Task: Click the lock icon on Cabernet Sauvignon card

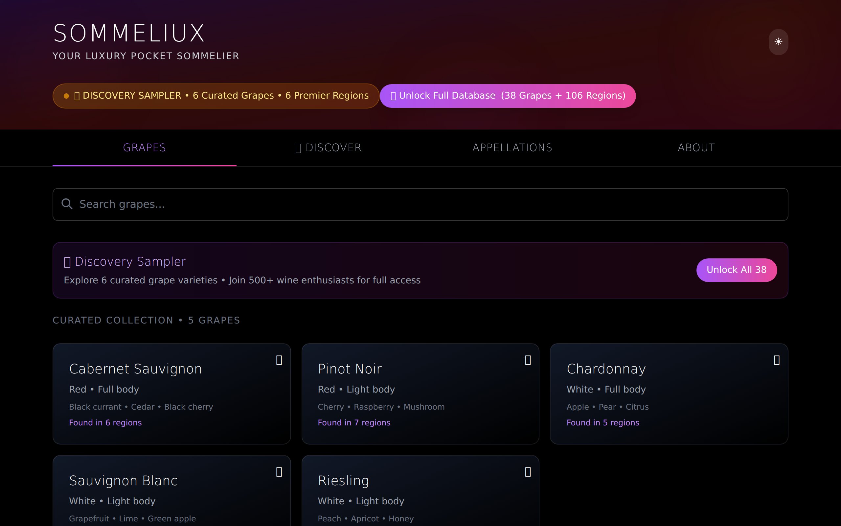Action: pos(279,360)
